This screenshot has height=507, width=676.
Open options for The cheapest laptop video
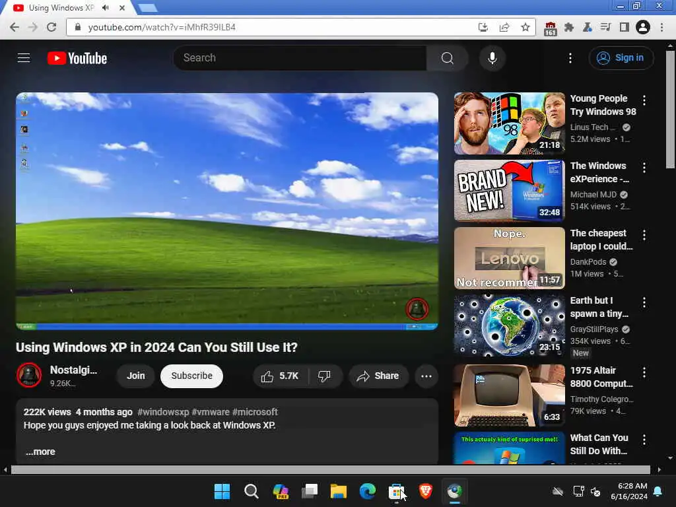coord(644,235)
